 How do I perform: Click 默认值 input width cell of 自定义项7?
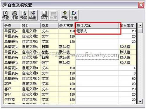[x=128, y=63]
